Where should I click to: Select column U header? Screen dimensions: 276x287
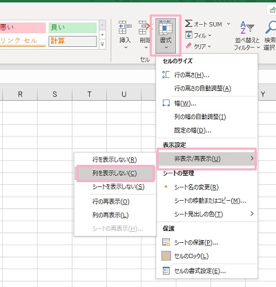pyautogui.click(x=124, y=94)
